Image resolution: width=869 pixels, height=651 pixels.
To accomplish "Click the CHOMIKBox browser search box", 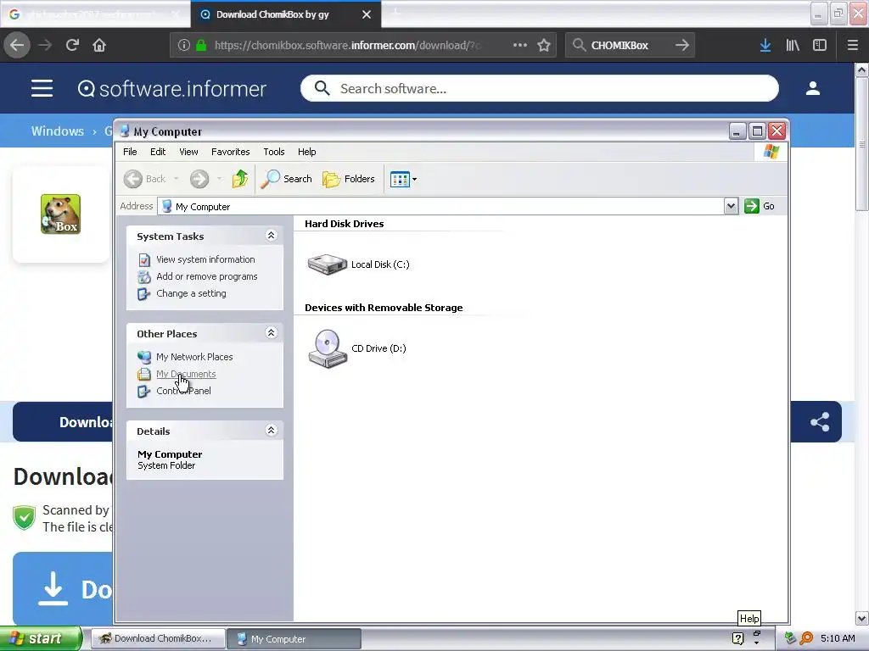I will [x=629, y=46].
